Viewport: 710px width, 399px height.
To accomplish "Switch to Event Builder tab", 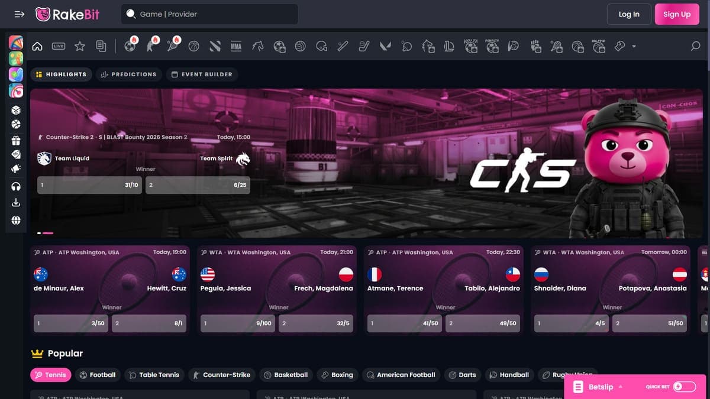I will (202, 74).
